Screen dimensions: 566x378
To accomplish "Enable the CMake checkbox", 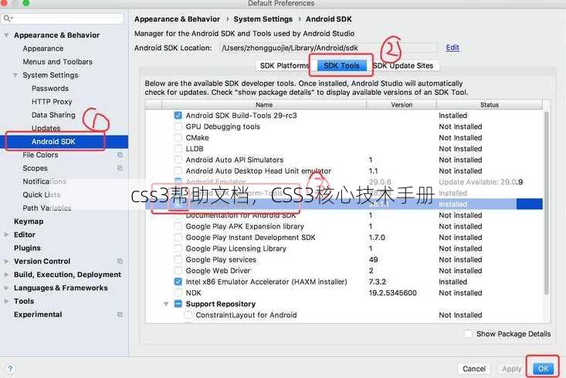I will pos(178,138).
